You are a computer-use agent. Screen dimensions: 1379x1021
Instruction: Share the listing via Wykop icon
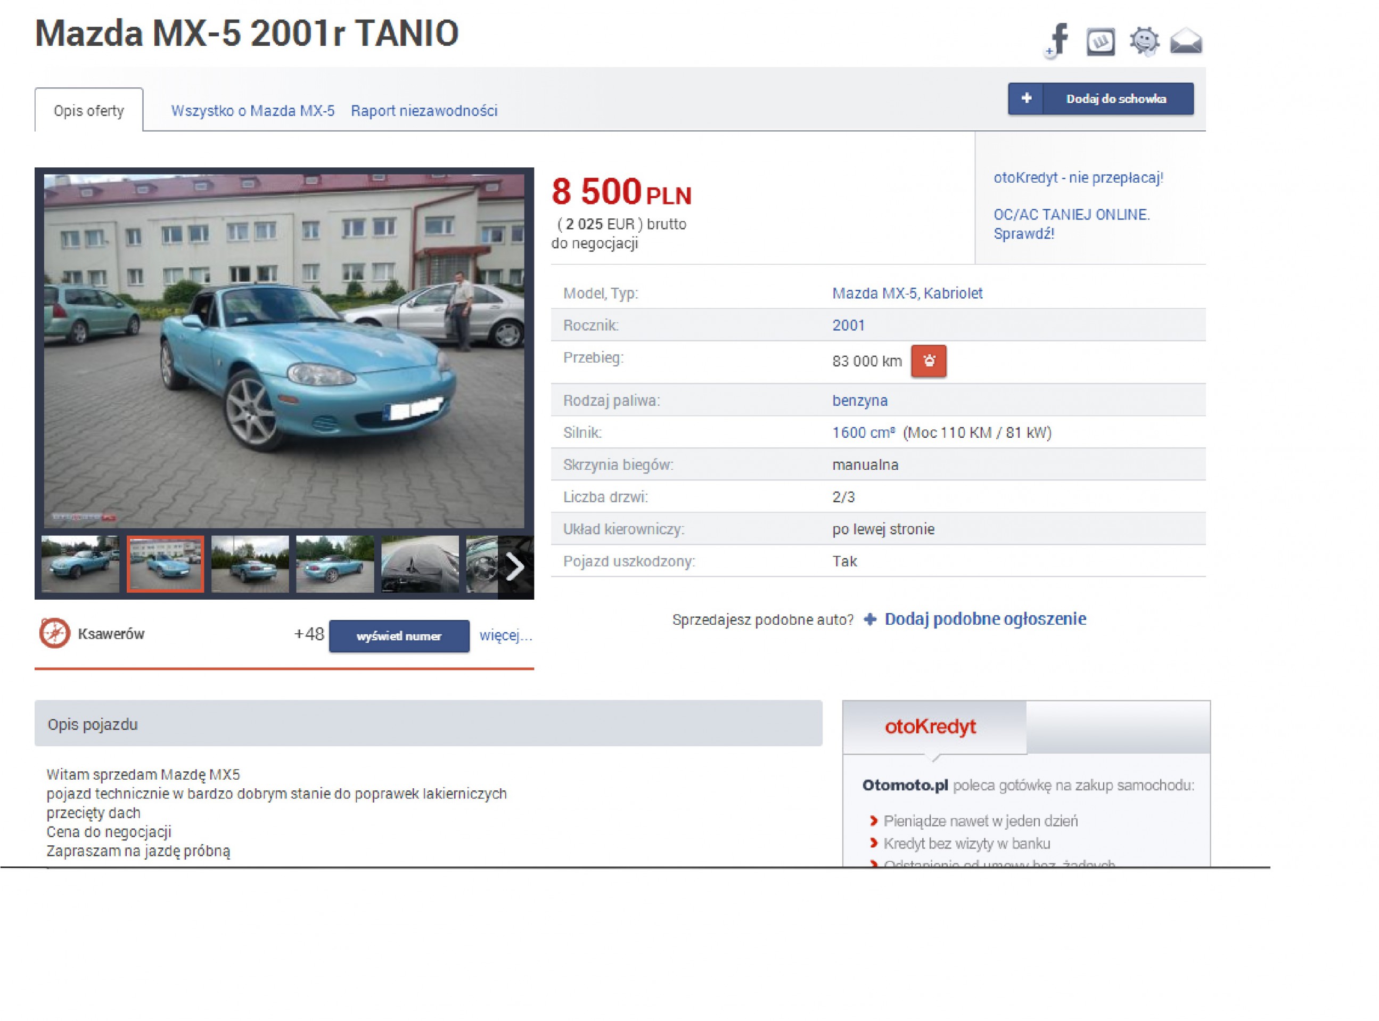tap(1101, 42)
